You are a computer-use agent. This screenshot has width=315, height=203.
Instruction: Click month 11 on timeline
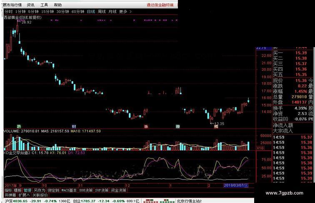pos(80,185)
